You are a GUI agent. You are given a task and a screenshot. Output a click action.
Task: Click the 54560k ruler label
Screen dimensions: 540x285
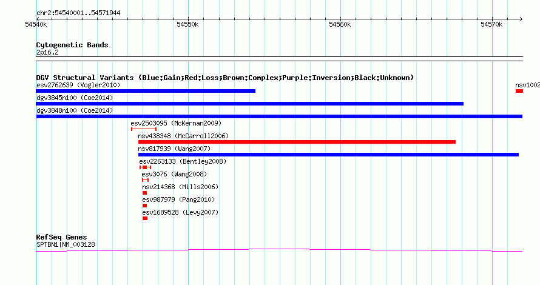[x=340, y=24]
